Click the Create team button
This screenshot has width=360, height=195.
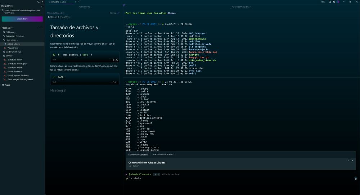point(22,19)
